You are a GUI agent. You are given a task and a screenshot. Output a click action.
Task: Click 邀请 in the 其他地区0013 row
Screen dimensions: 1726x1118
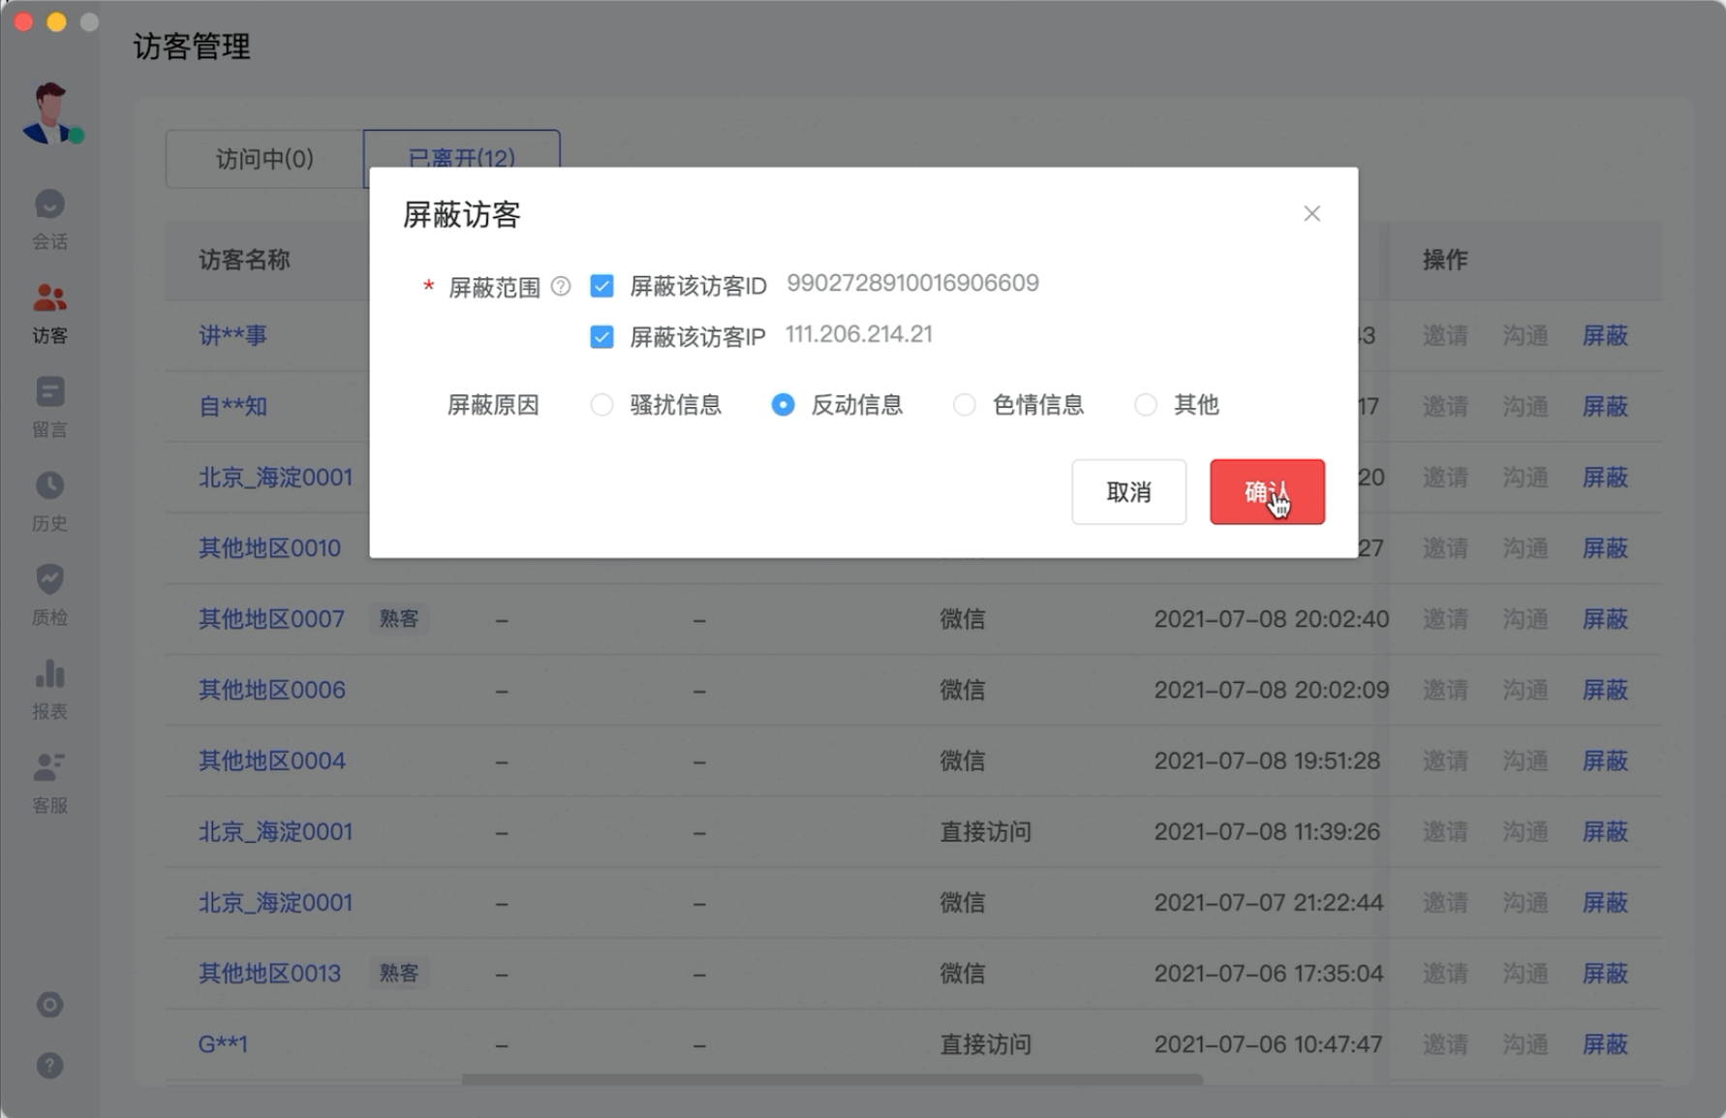pos(1445,974)
